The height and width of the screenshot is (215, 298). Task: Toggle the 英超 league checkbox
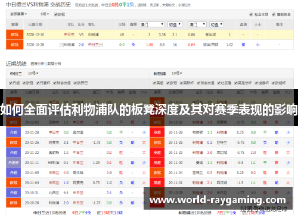154,83
